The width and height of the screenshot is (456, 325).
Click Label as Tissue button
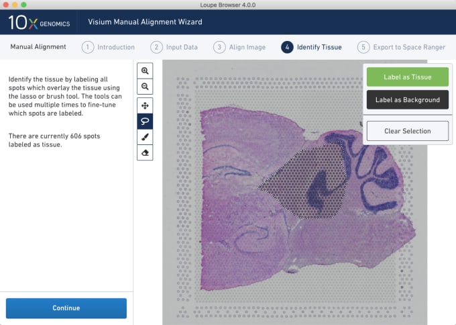[x=408, y=77]
